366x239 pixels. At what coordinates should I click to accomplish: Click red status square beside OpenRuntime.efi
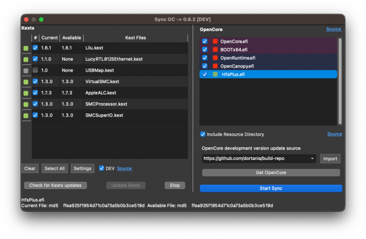pyautogui.click(x=215, y=58)
